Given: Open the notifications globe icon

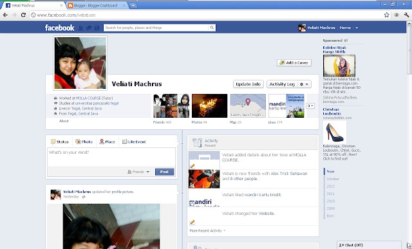Looking at the screenshot, I should pyautogui.click(x=97, y=28).
